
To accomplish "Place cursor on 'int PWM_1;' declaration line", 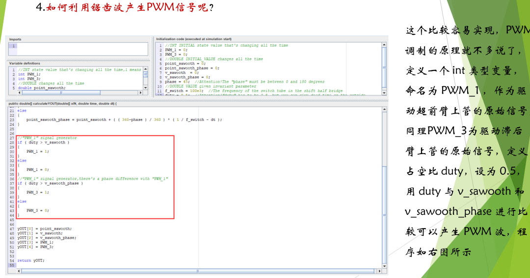I will point(28,74).
